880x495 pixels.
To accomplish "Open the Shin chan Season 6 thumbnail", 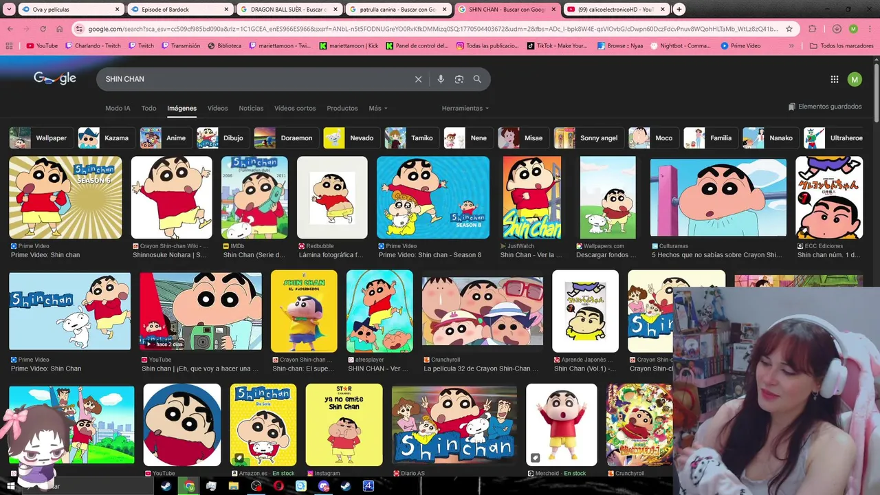I will coord(65,197).
